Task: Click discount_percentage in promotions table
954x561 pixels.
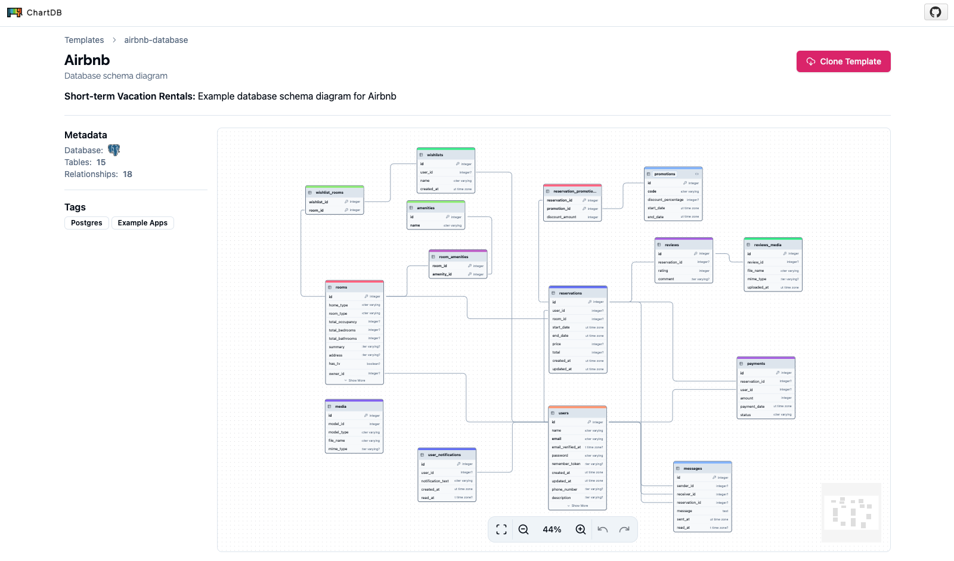Action: [673, 200]
